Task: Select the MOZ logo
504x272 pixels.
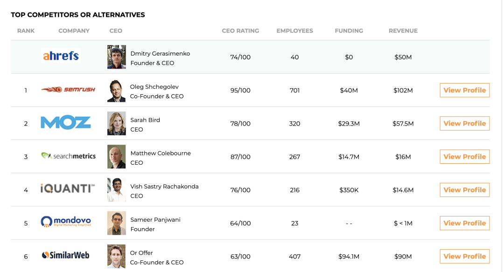Action: (66, 123)
